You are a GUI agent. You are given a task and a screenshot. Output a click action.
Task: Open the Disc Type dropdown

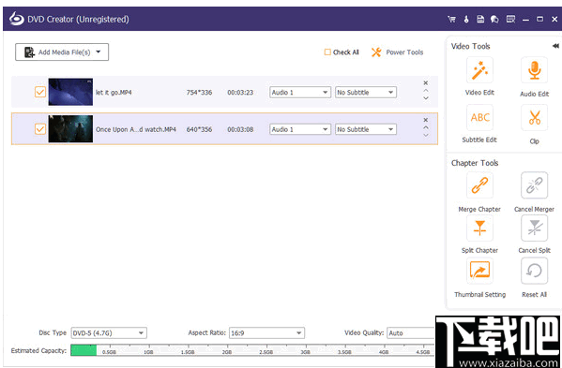[x=109, y=333]
